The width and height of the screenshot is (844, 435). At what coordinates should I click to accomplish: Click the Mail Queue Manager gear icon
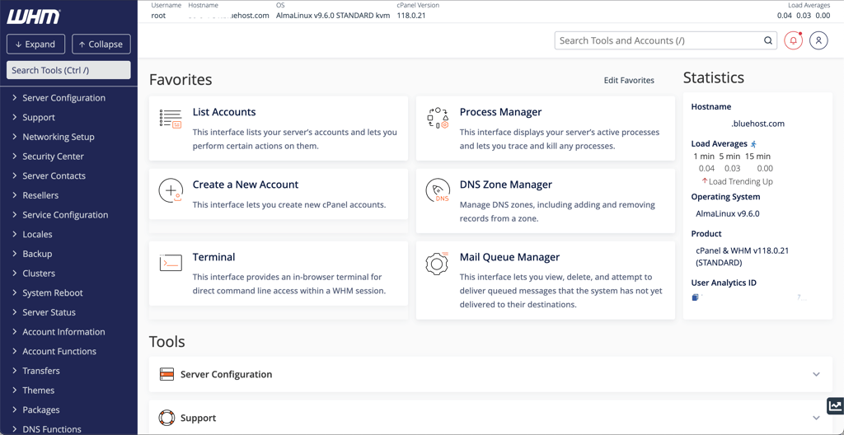(x=438, y=264)
